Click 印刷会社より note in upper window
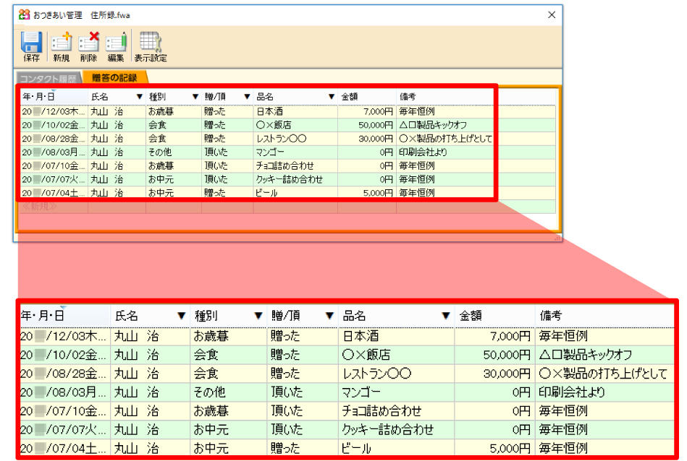The image size is (687, 461). coord(423,152)
